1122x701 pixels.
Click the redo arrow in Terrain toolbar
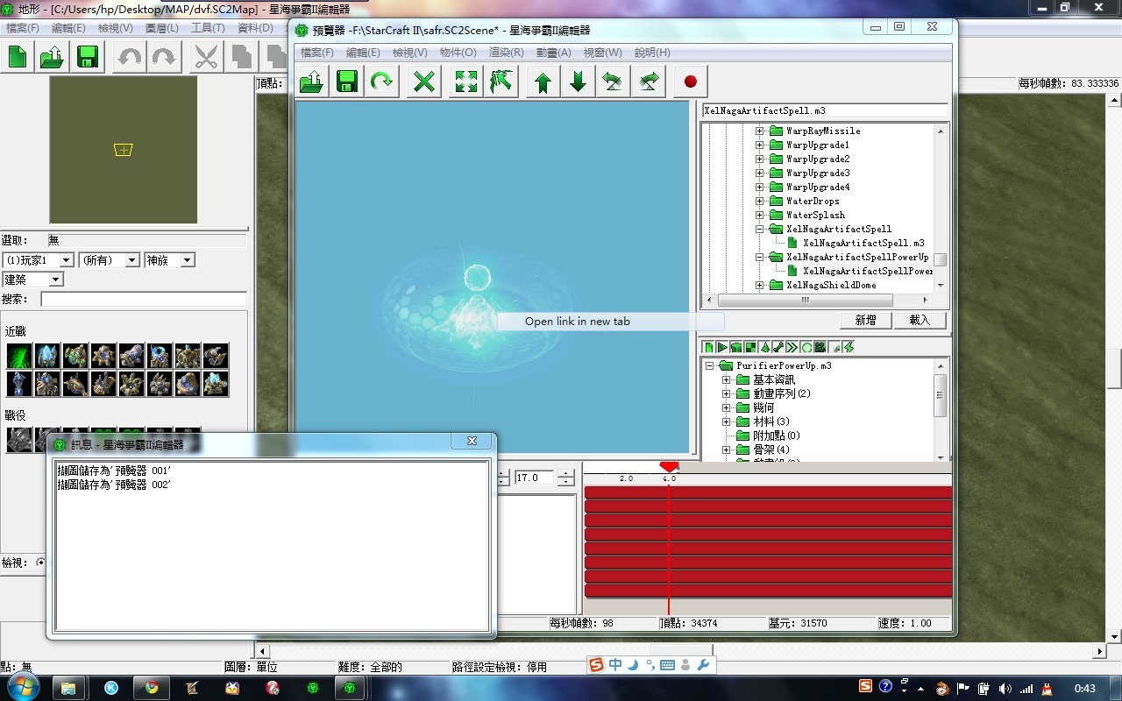pyautogui.click(x=163, y=58)
